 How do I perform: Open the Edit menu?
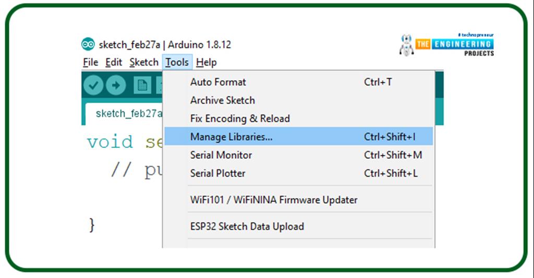pyautogui.click(x=114, y=62)
